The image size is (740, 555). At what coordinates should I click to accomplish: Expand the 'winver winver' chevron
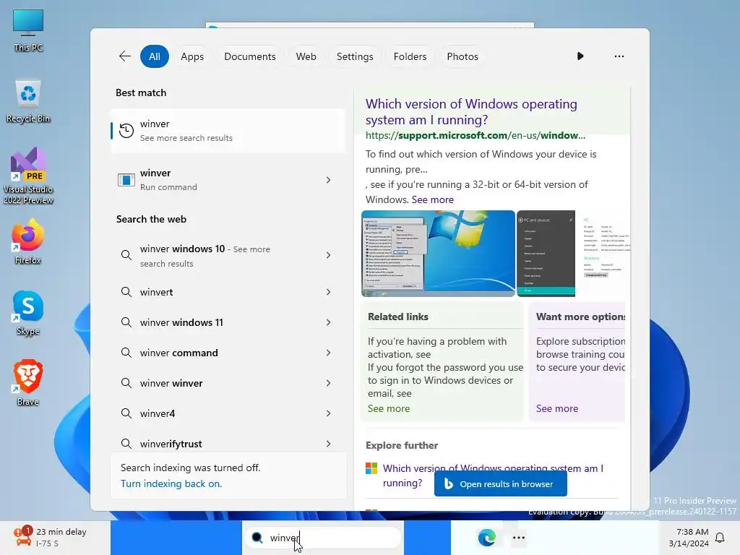[329, 383]
